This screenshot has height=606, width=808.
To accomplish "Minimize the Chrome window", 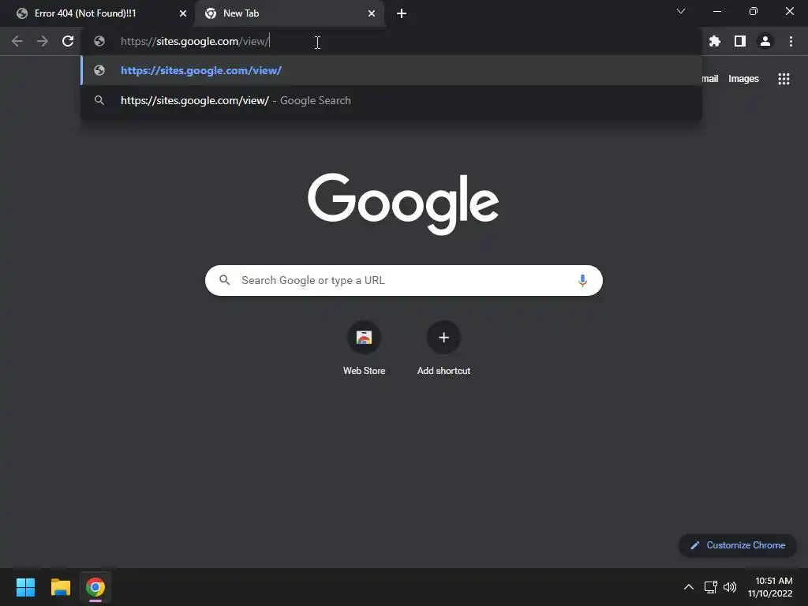I will click(716, 11).
